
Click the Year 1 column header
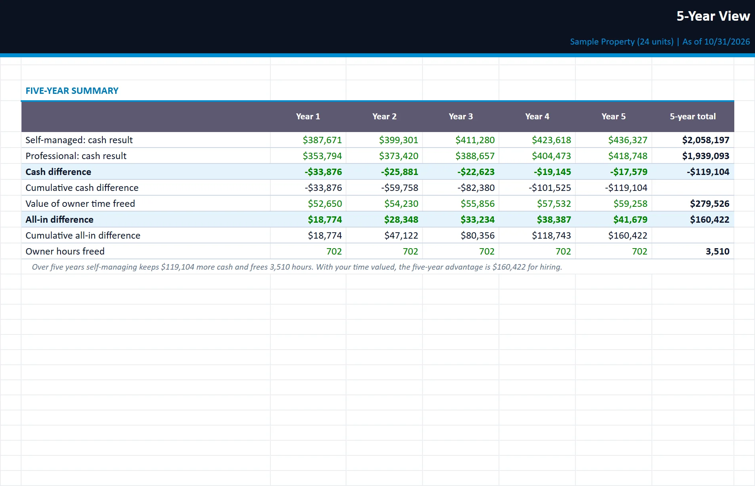click(308, 117)
